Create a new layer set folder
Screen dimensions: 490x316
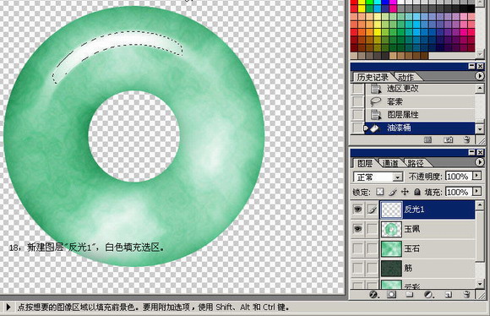[410, 294]
